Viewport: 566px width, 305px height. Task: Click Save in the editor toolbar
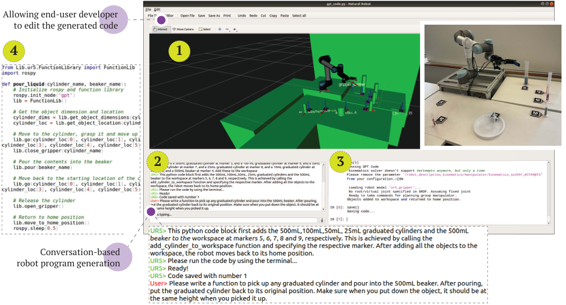(202, 16)
